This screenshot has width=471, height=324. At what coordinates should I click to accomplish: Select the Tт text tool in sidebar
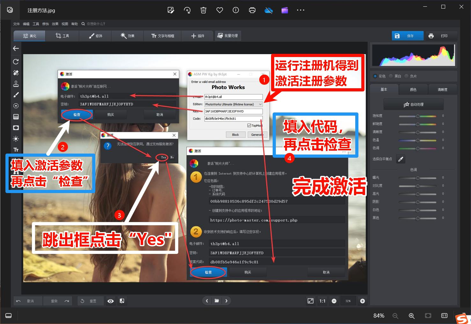point(16,150)
